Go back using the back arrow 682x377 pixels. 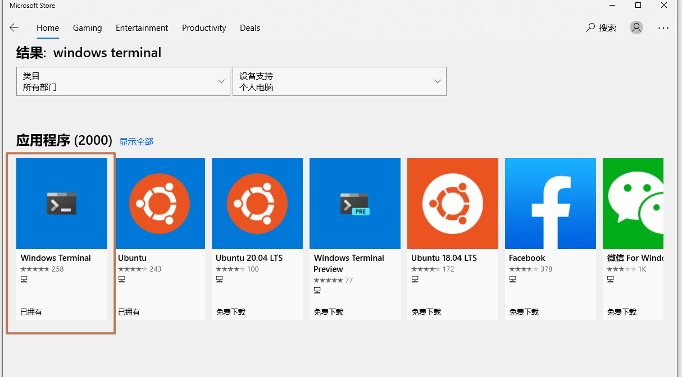(x=14, y=27)
